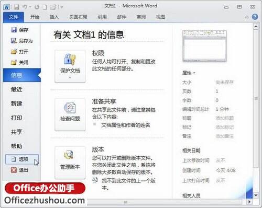Expand the 属性 properties dropdown
262x208 pixels.
[x=189, y=73]
